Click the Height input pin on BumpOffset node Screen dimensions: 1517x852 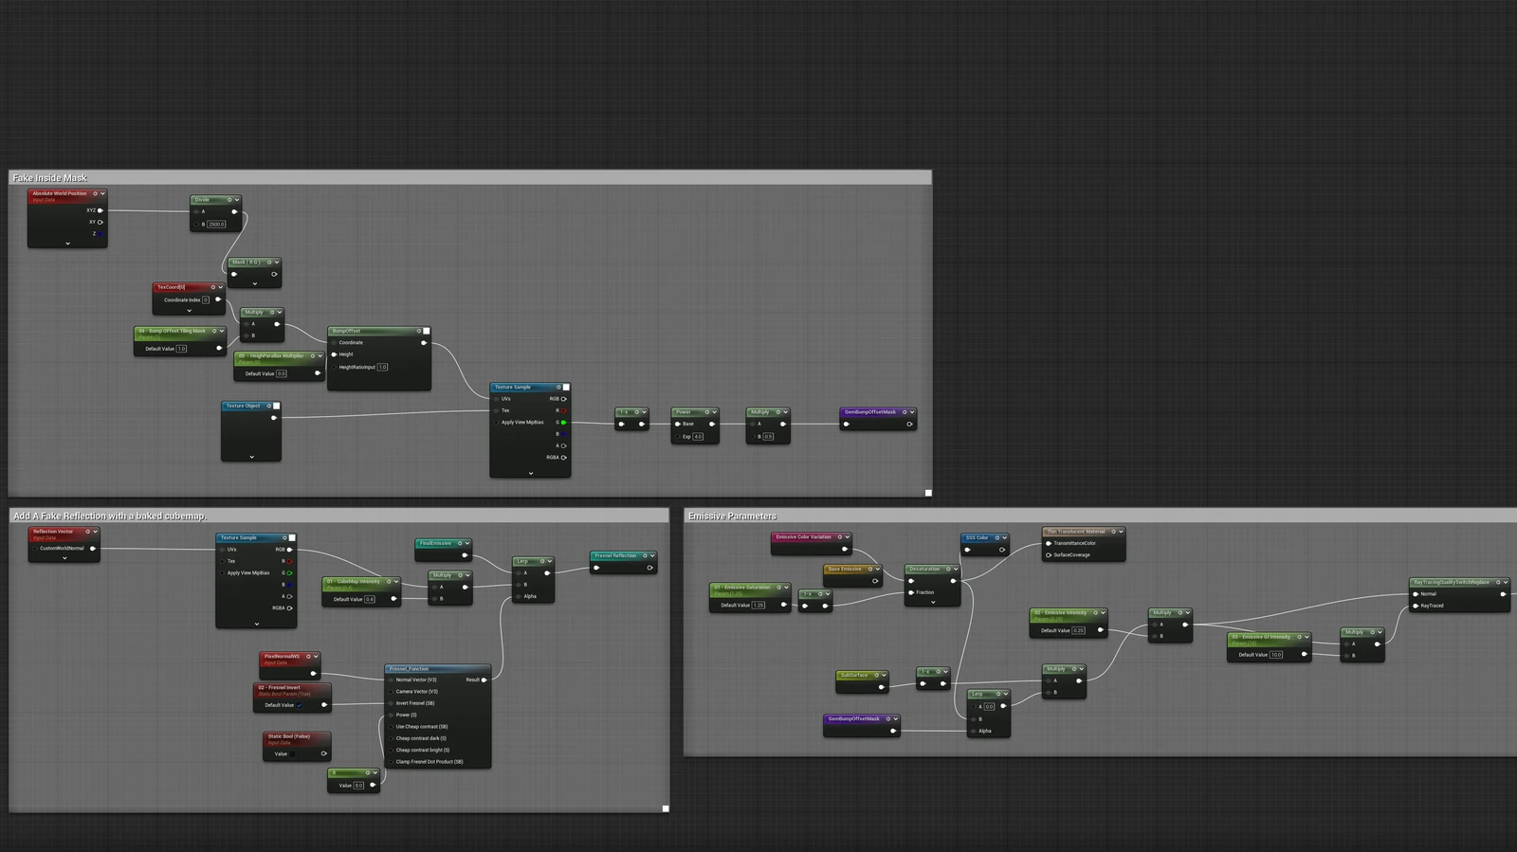point(334,354)
